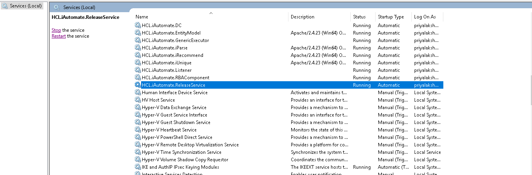Image resolution: width=532 pixels, height=175 pixels.
Task: Sort by Log On As column
Action: [x=425, y=17]
